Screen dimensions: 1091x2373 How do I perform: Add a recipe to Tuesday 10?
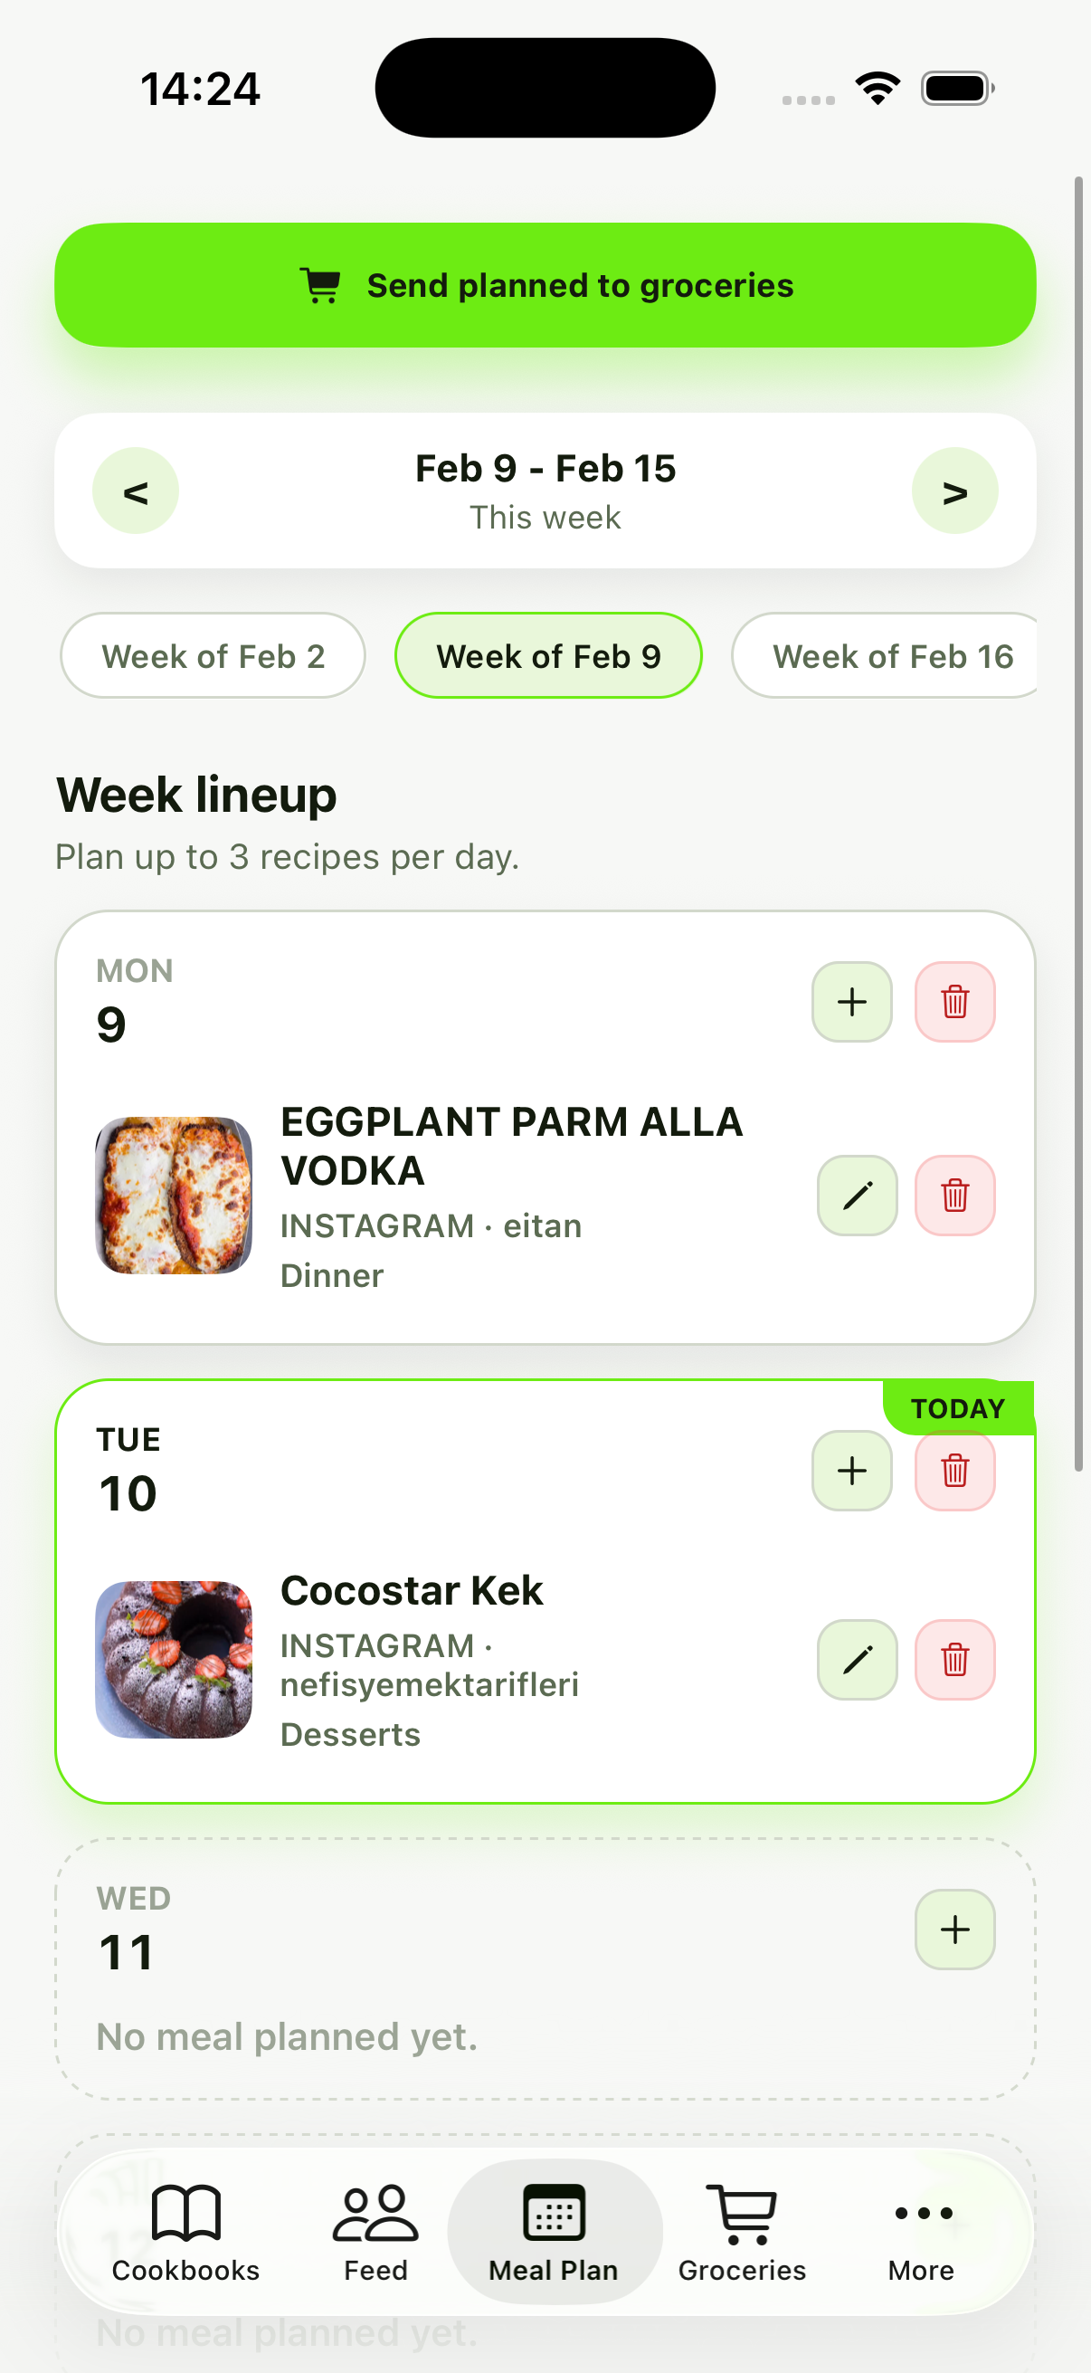(x=851, y=1470)
